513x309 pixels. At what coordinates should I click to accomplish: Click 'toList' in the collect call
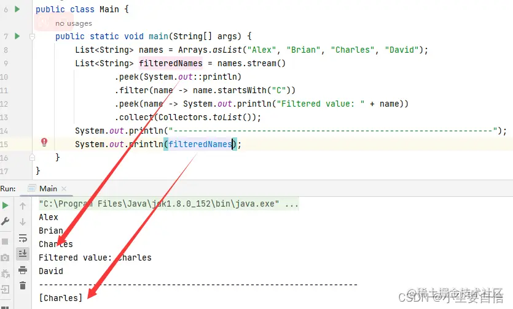[227, 117]
